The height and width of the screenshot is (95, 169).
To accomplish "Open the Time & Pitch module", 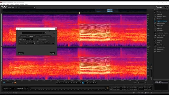I will [x=161, y=35].
